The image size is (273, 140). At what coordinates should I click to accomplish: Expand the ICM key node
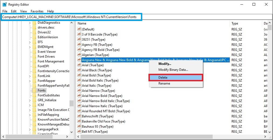click(30, 105)
